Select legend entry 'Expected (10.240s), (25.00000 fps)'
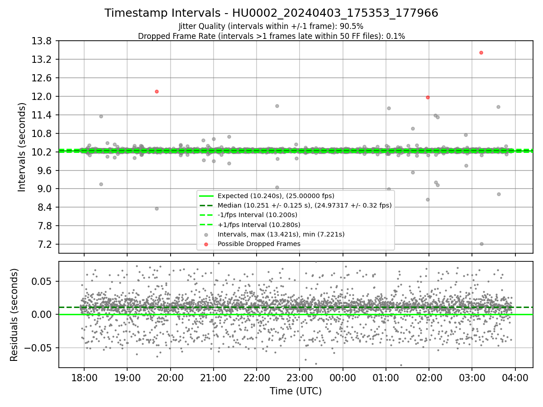The image size is (543, 407). [276, 196]
